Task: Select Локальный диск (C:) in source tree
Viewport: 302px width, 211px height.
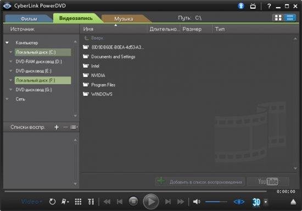Action: pyautogui.click(x=43, y=52)
